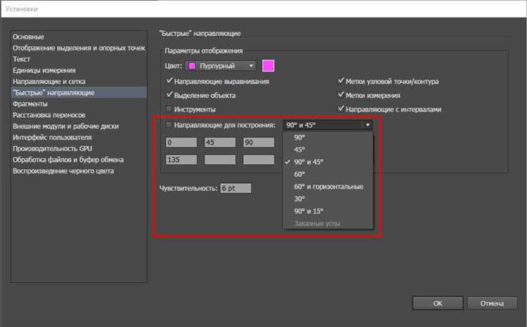Open the Цвет dropdown showing Пурпурный
Viewport: 527px width, 327px height.
click(x=221, y=66)
